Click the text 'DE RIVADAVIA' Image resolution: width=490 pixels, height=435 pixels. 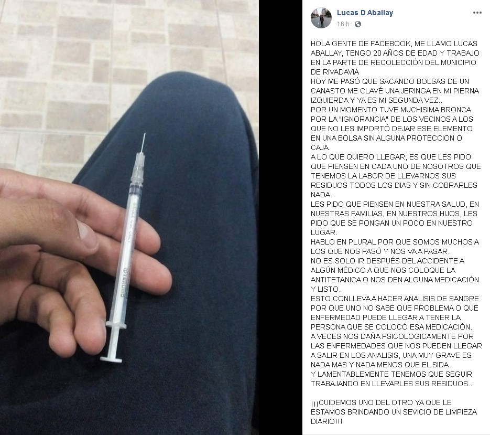point(335,72)
